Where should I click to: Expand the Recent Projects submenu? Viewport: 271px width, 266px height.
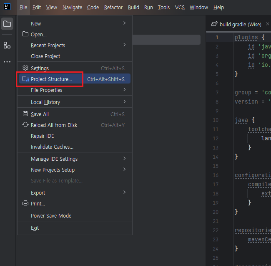(x=124, y=45)
